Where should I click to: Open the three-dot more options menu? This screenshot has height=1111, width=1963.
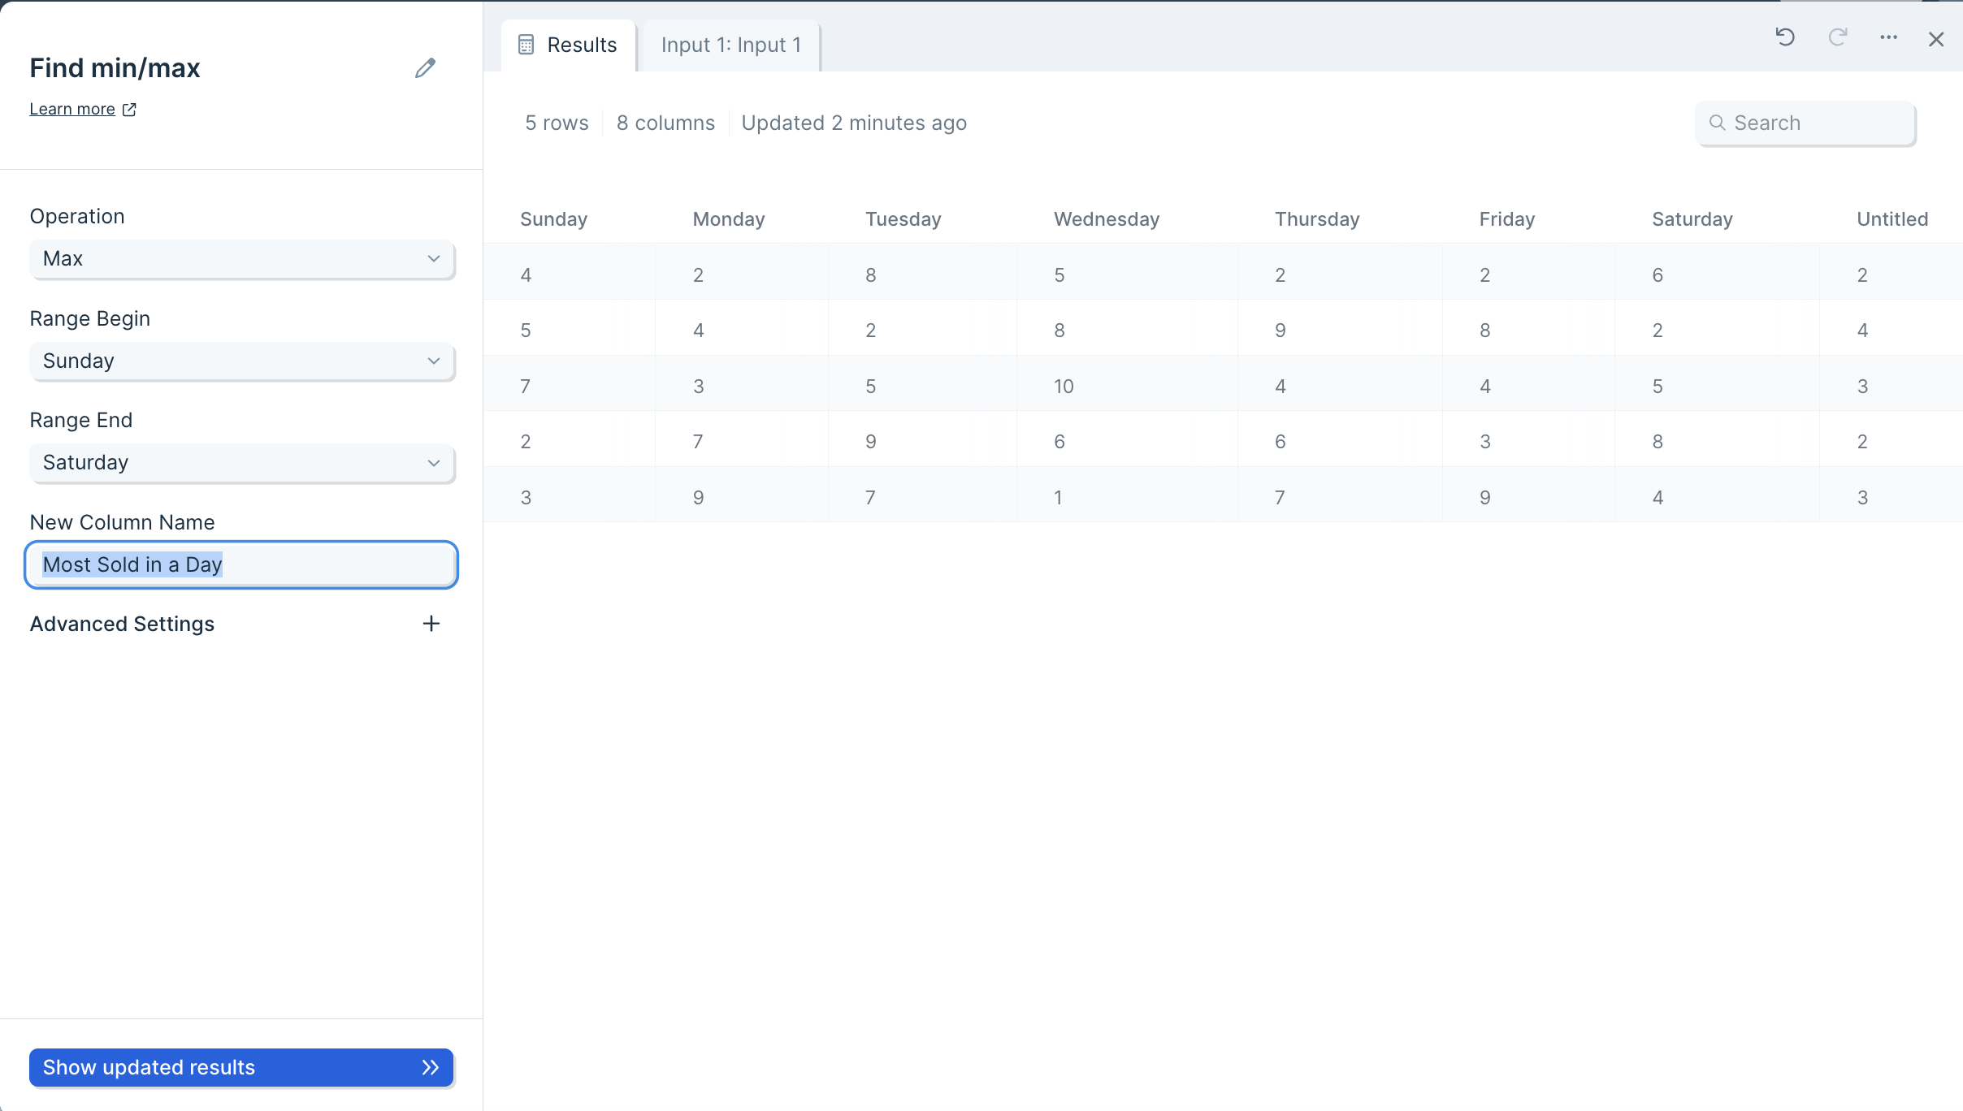point(1888,37)
